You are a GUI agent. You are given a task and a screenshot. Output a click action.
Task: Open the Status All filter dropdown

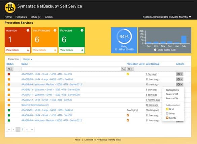10,69
